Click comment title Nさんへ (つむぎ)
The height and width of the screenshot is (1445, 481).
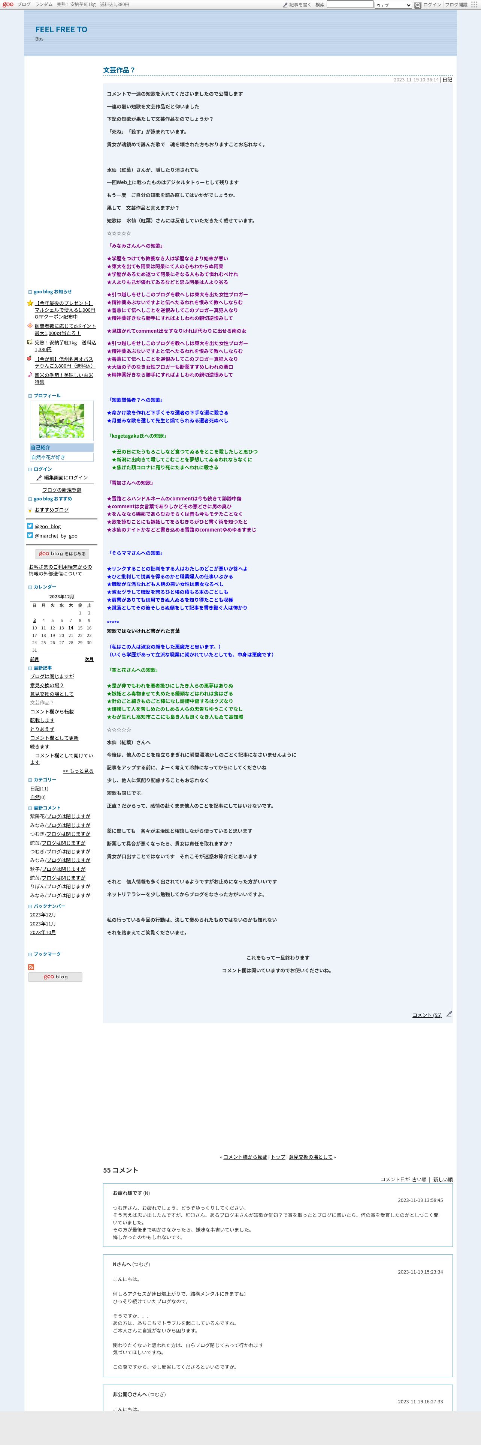click(131, 1264)
